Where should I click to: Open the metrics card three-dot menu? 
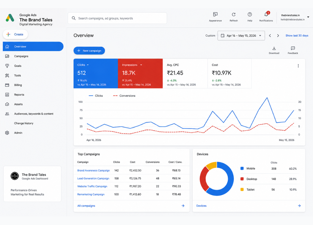(x=298, y=66)
